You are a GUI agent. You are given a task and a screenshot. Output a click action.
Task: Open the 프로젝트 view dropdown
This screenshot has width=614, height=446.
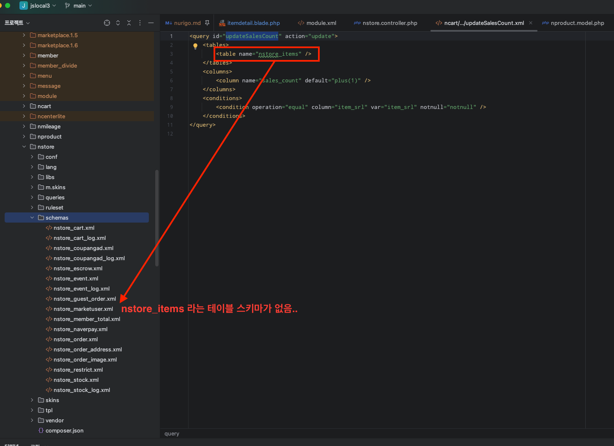pyautogui.click(x=17, y=23)
